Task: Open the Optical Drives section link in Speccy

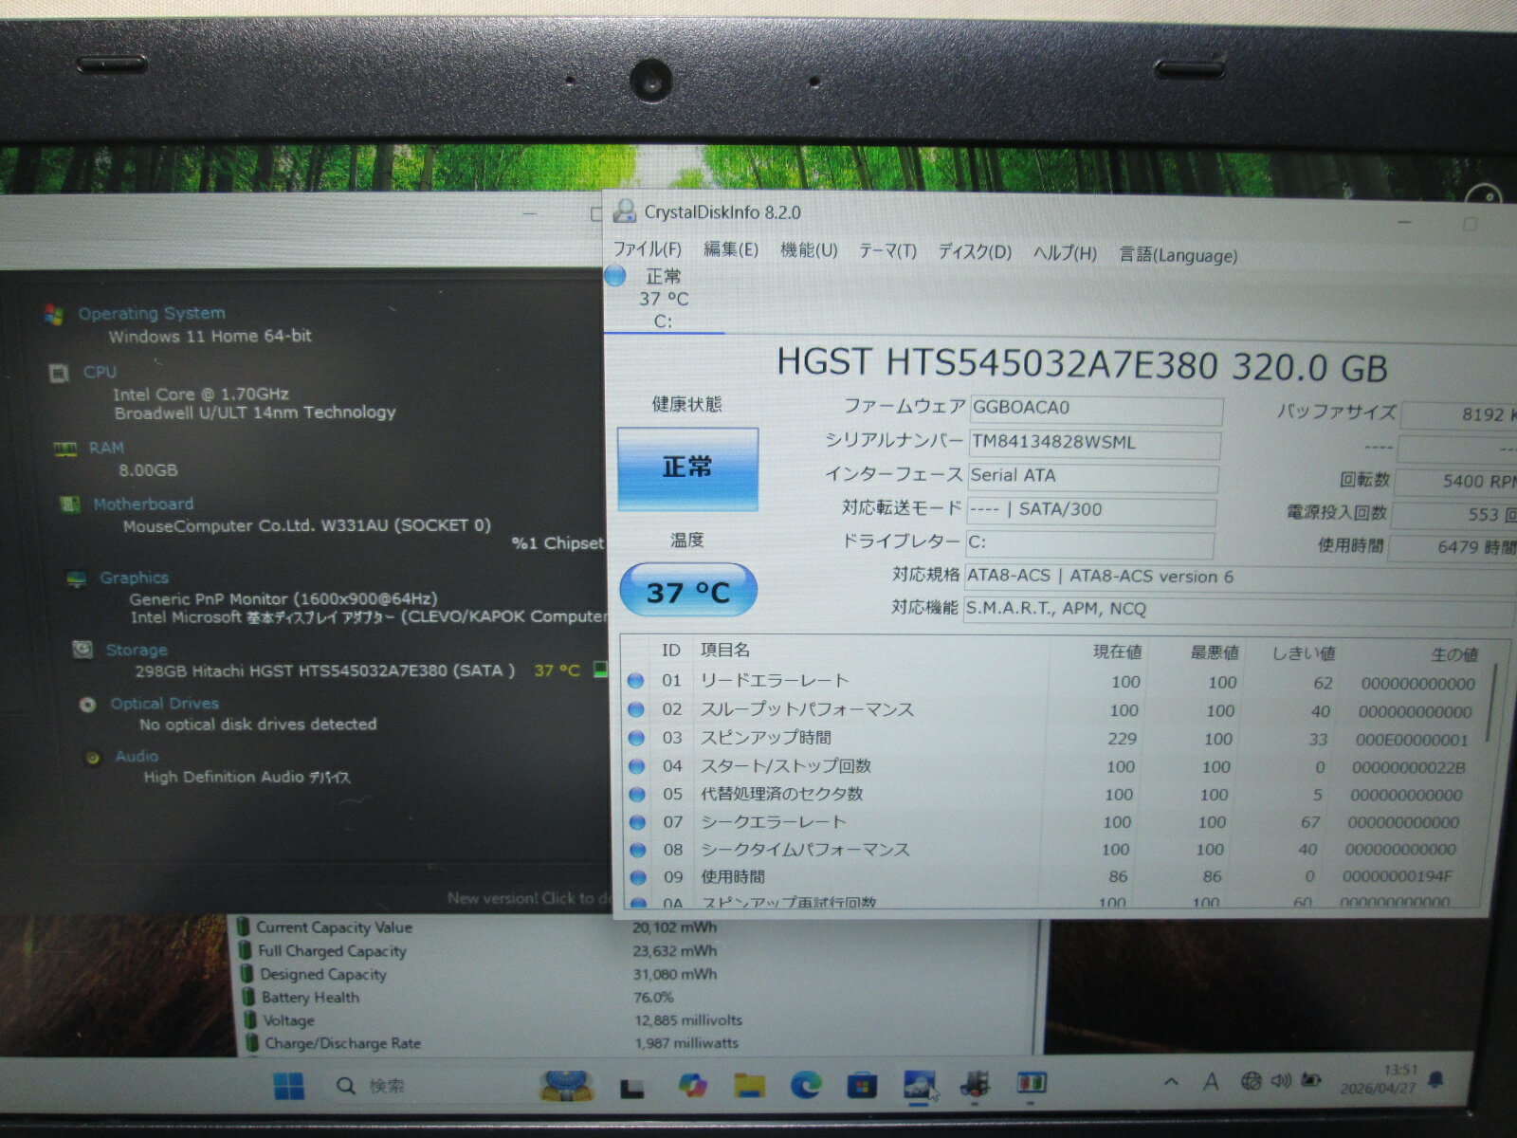Action: coord(165,704)
